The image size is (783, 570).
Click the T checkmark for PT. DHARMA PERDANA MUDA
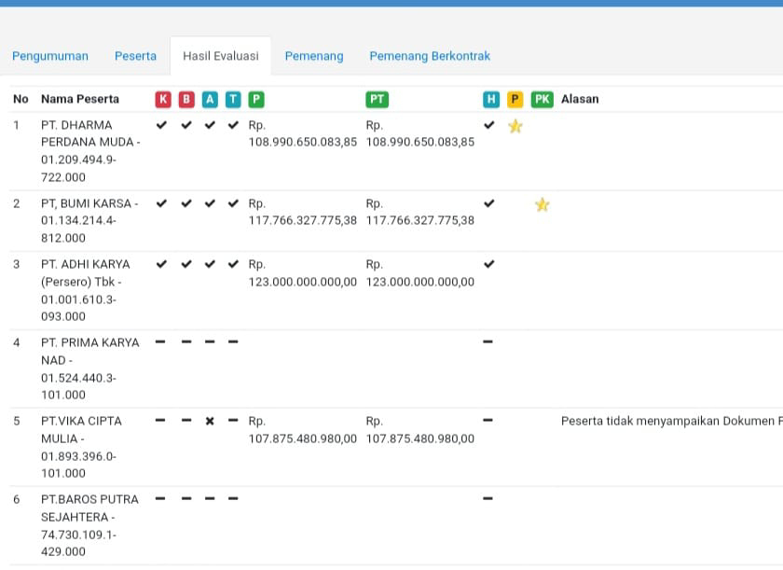coord(233,125)
